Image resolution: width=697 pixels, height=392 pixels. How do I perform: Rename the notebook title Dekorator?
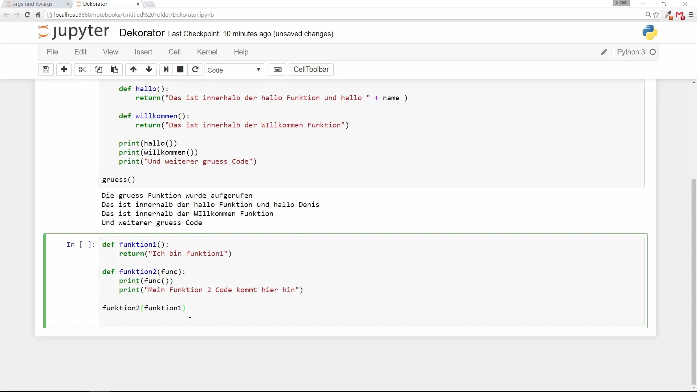pyautogui.click(x=142, y=33)
